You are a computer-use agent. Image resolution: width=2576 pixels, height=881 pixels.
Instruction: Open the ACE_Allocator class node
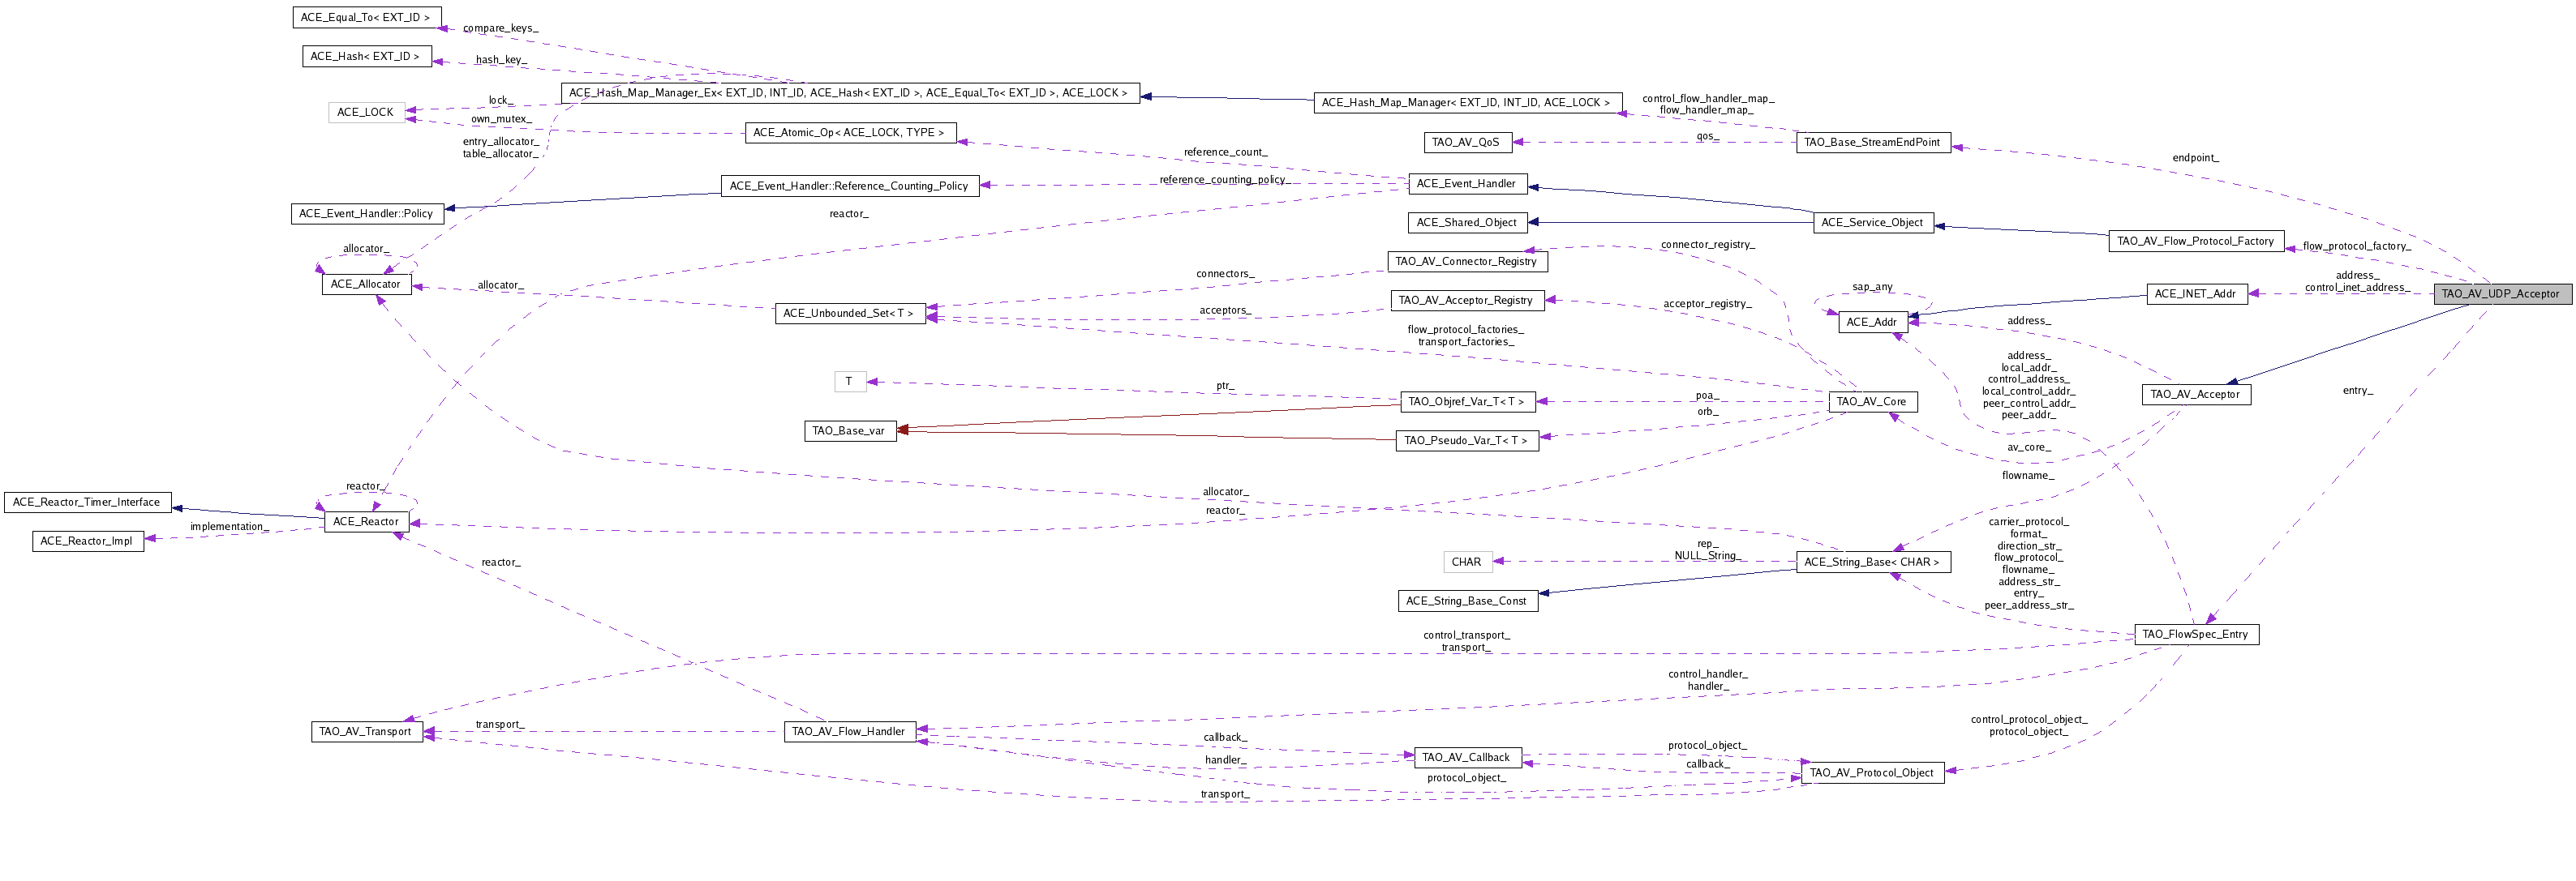(365, 284)
